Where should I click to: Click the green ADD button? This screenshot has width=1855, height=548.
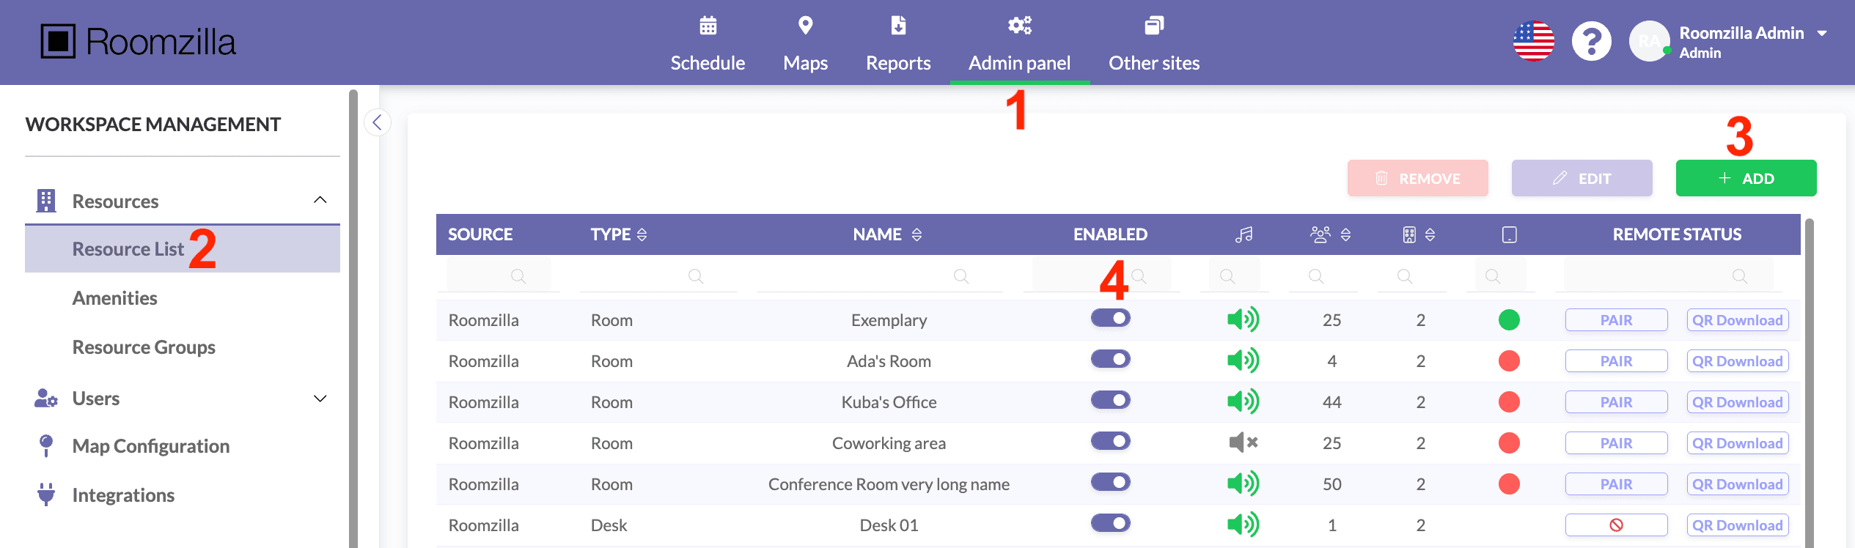(1746, 178)
